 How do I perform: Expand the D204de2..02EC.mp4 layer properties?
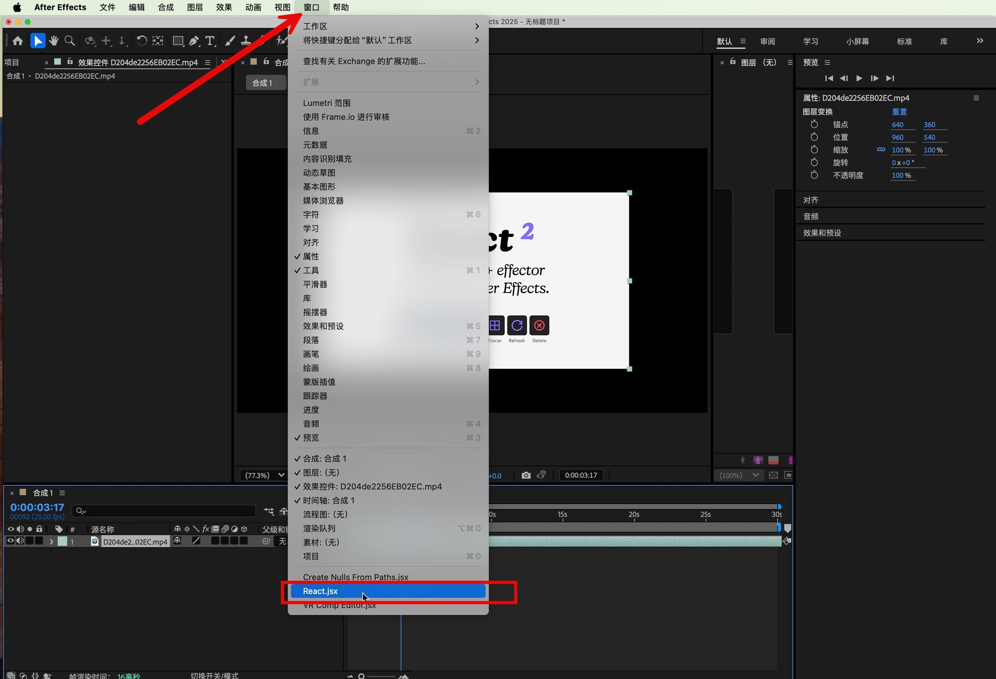(x=51, y=541)
